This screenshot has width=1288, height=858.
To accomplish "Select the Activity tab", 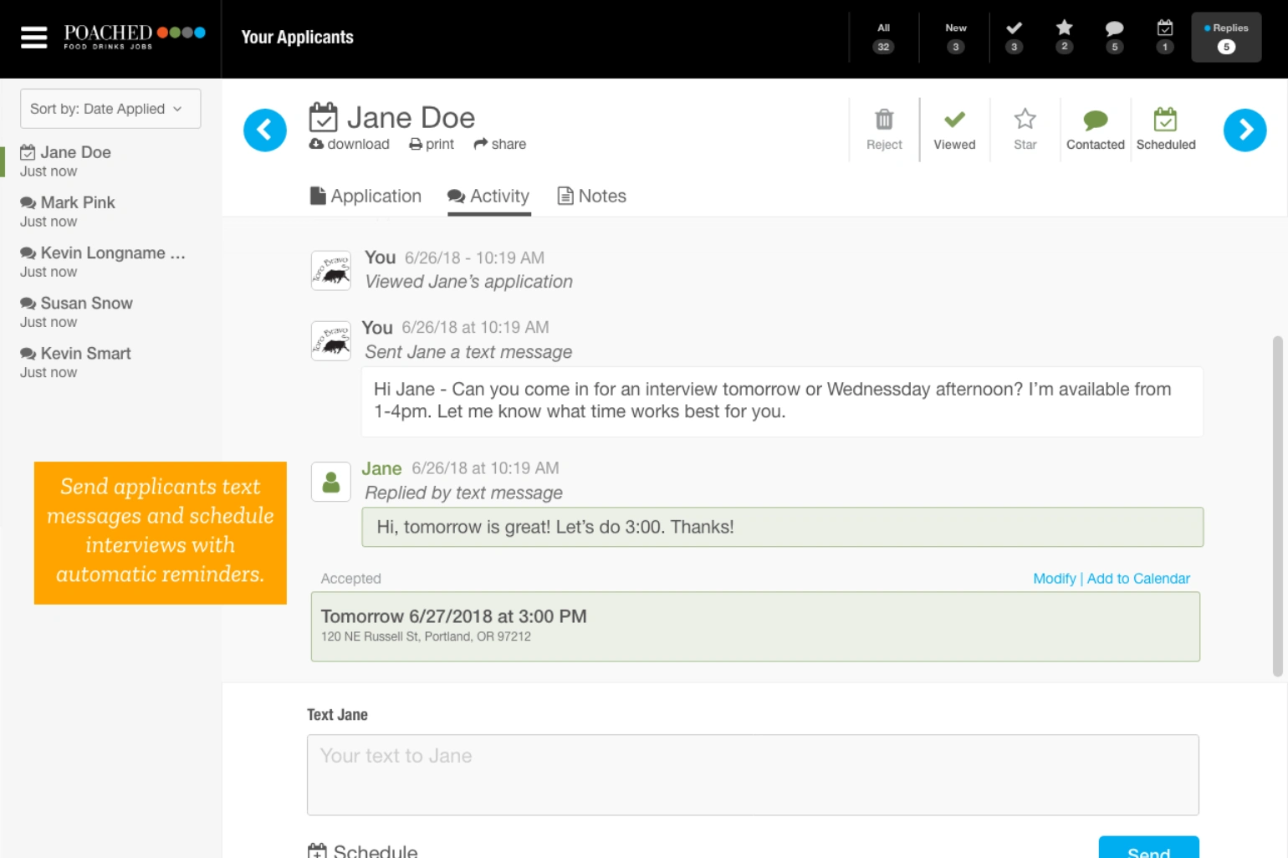I will [488, 196].
